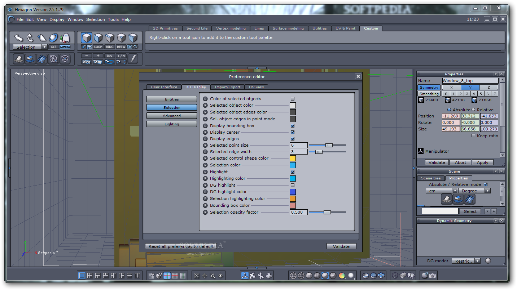
Task: Click the LOOP selection button
Action: pyautogui.click(x=98, y=47)
